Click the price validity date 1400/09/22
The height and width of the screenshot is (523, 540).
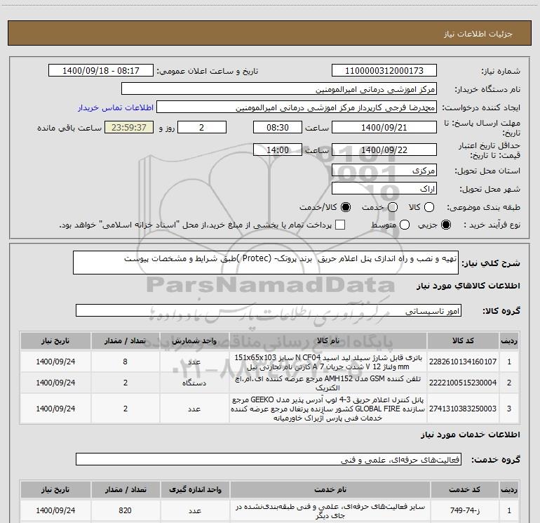click(384, 150)
